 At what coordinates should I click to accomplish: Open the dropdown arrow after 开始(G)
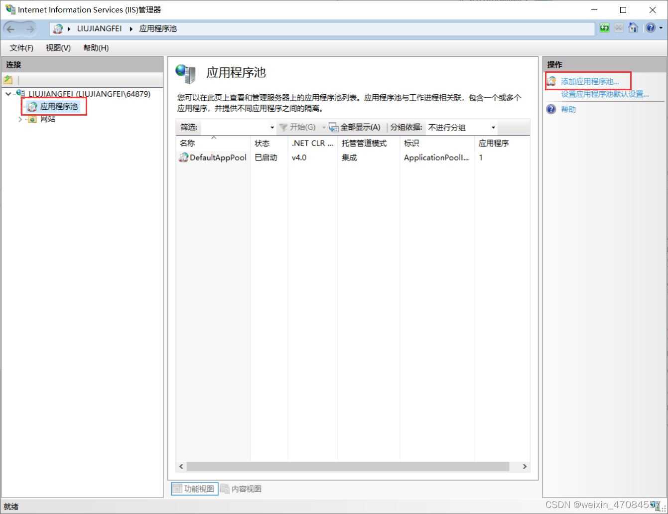pos(324,127)
